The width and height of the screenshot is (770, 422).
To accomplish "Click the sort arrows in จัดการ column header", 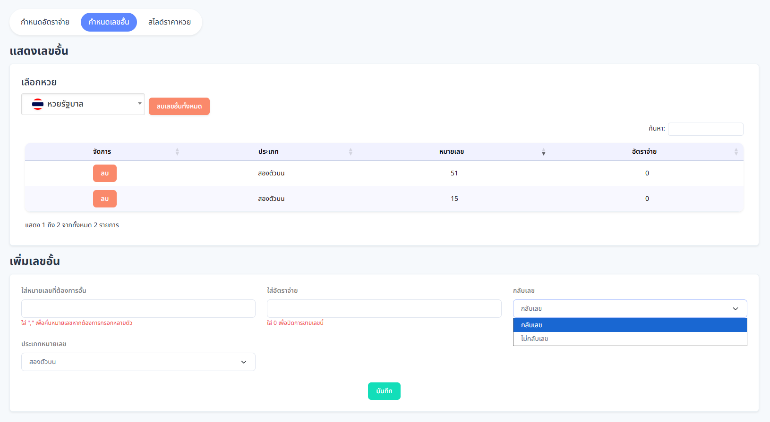I will [x=177, y=152].
